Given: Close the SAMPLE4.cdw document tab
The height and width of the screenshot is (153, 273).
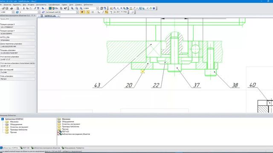Looking at the screenshot, I should (x=58, y=16).
